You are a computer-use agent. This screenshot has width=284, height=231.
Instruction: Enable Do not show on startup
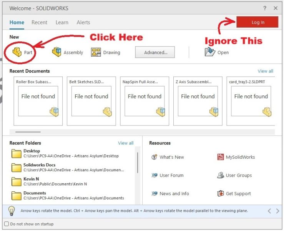point(7,224)
